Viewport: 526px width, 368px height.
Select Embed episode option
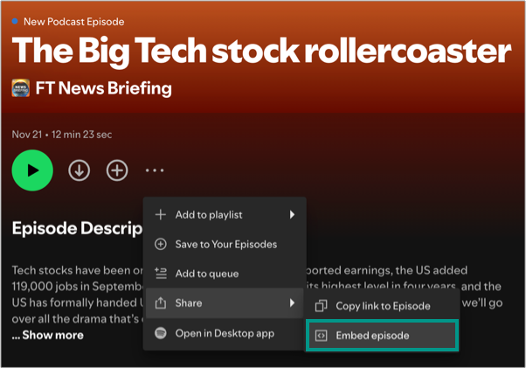point(382,336)
